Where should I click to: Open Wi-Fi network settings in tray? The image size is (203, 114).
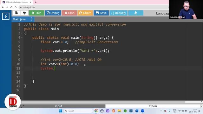pyautogui.click(x=180, y=111)
